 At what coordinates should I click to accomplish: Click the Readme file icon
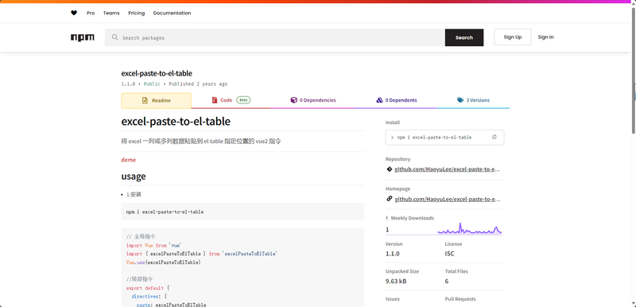(145, 100)
